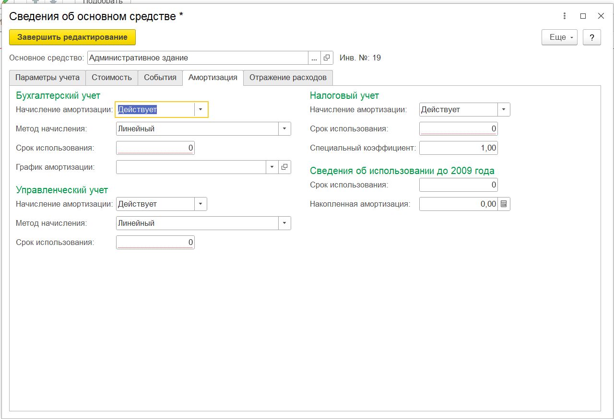Screen dimensions: 614x419
Task: Open the График амортизации record icon
Action: click(x=284, y=167)
